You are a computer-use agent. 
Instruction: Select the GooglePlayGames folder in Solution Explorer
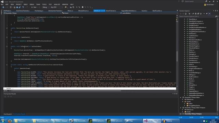[194, 106]
